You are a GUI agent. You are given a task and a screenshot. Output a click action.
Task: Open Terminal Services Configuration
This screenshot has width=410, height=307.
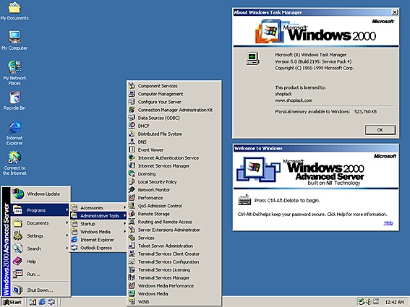[174, 261]
